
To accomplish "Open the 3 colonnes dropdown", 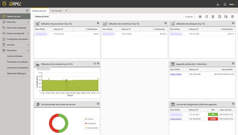I will coord(190,17).
